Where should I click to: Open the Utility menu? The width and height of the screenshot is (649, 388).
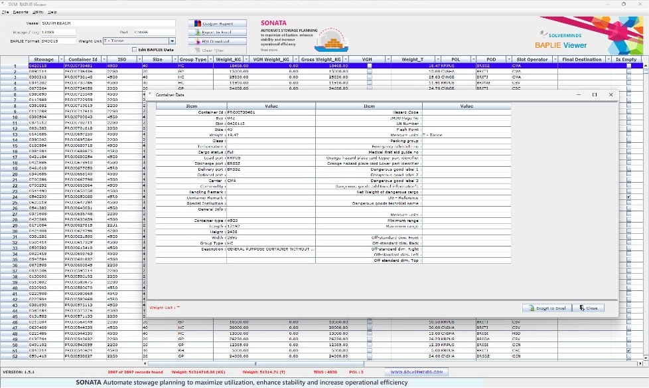(x=37, y=12)
